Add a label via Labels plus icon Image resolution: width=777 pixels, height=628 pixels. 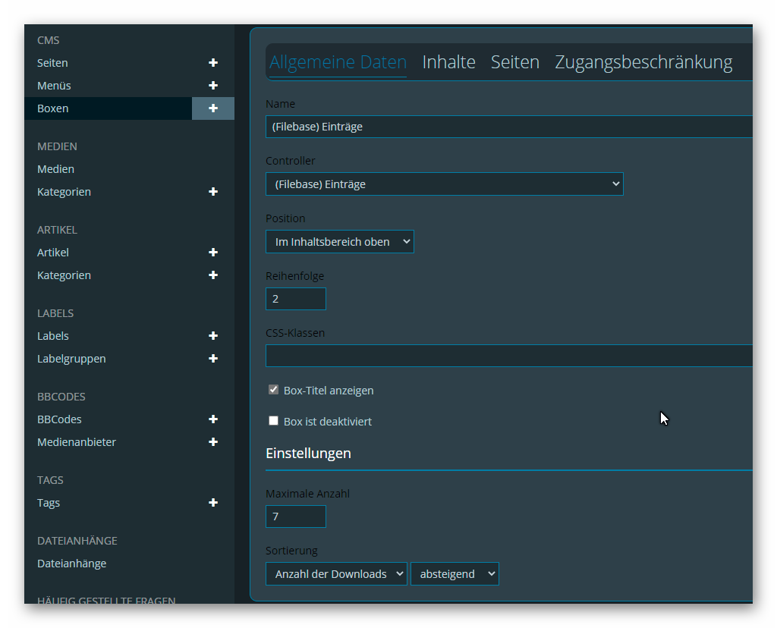pyautogui.click(x=213, y=336)
